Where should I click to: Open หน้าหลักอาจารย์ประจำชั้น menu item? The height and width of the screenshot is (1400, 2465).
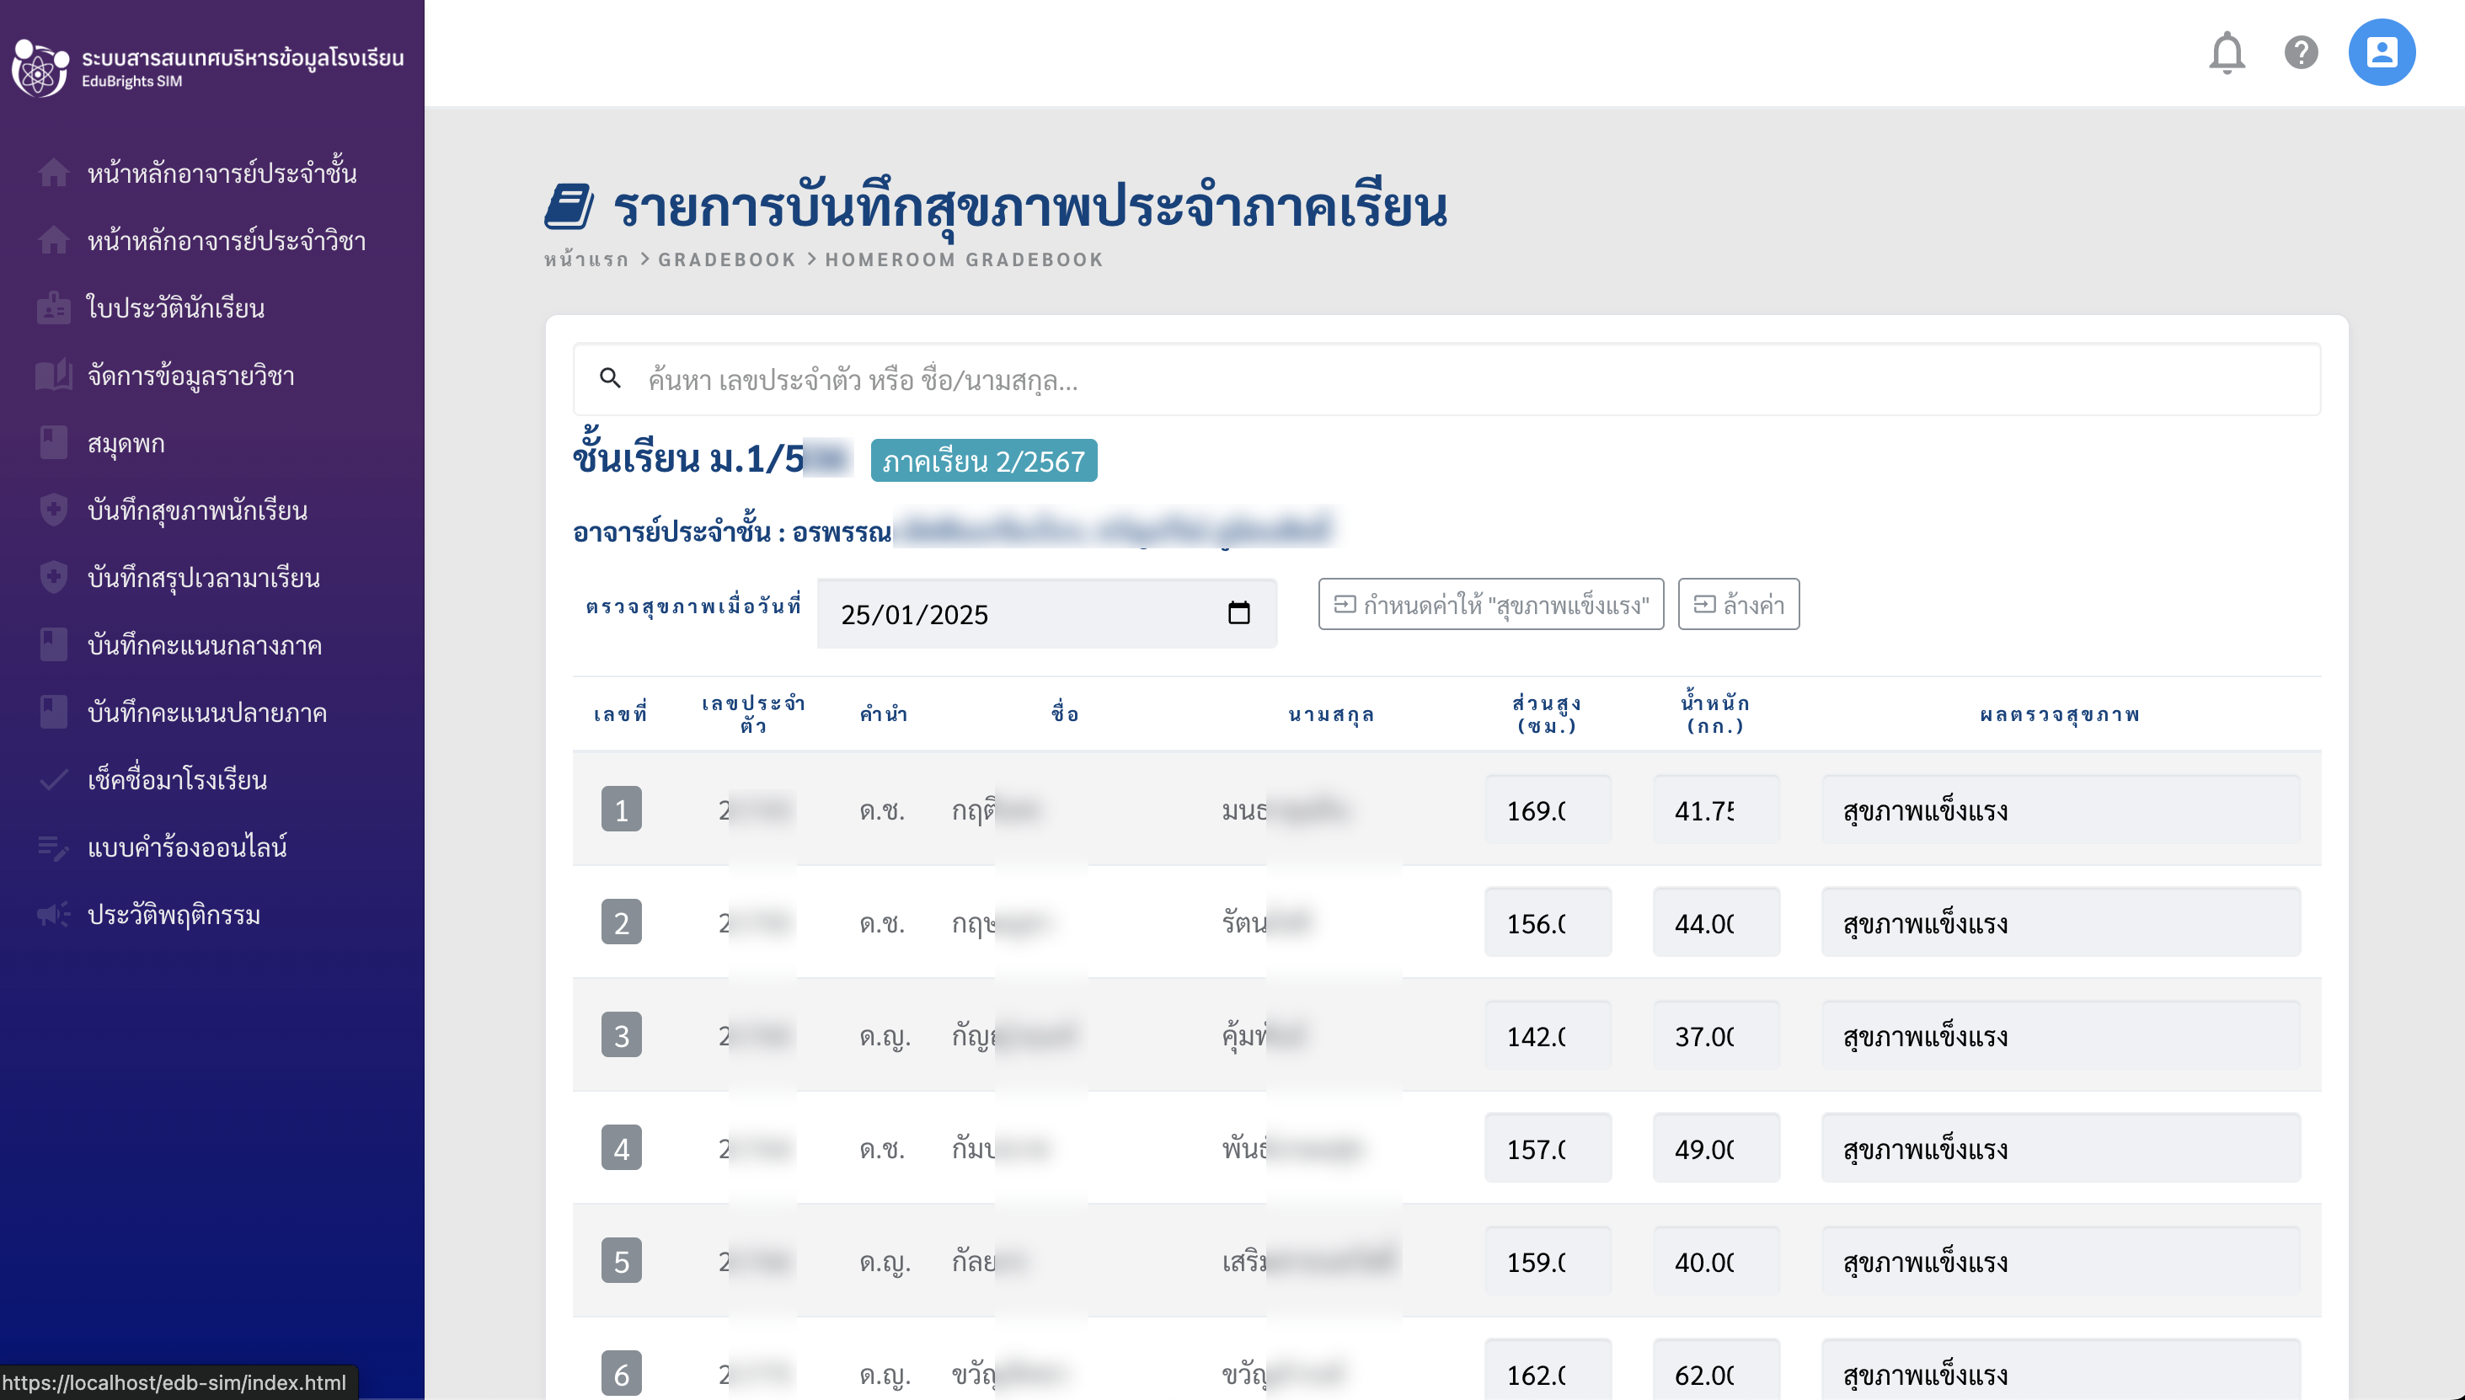[x=221, y=173]
